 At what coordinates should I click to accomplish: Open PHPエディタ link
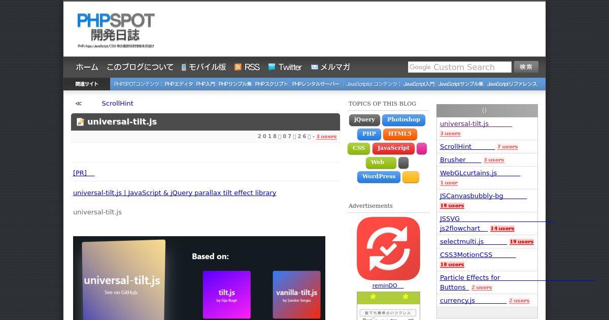pyautogui.click(x=179, y=84)
